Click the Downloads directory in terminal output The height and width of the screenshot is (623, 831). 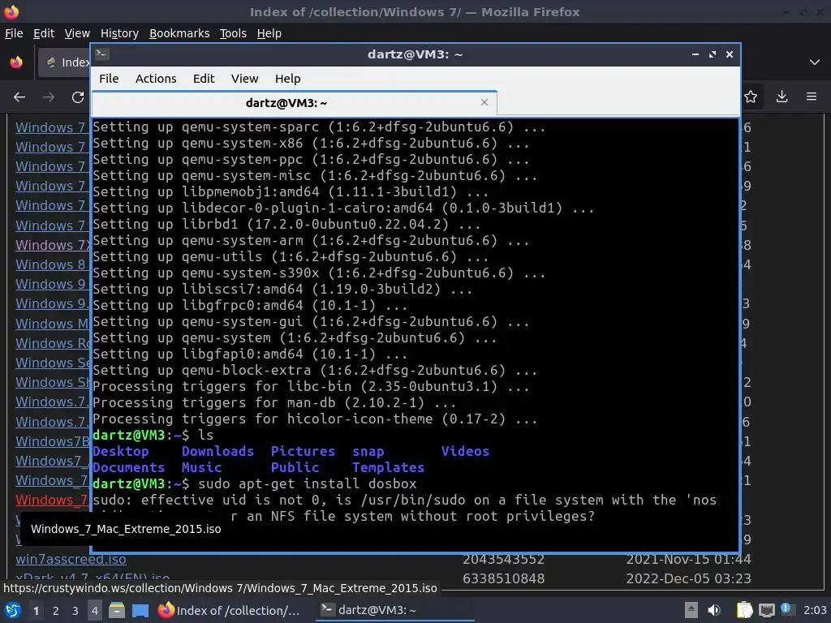click(217, 451)
